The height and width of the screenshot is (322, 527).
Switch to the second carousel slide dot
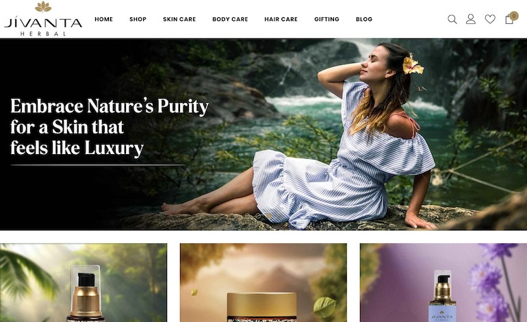click(258, 216)
